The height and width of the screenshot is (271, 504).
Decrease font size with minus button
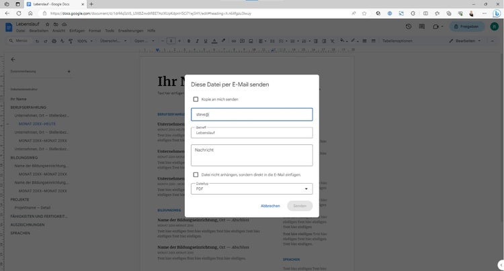click(x=163, y=41)
